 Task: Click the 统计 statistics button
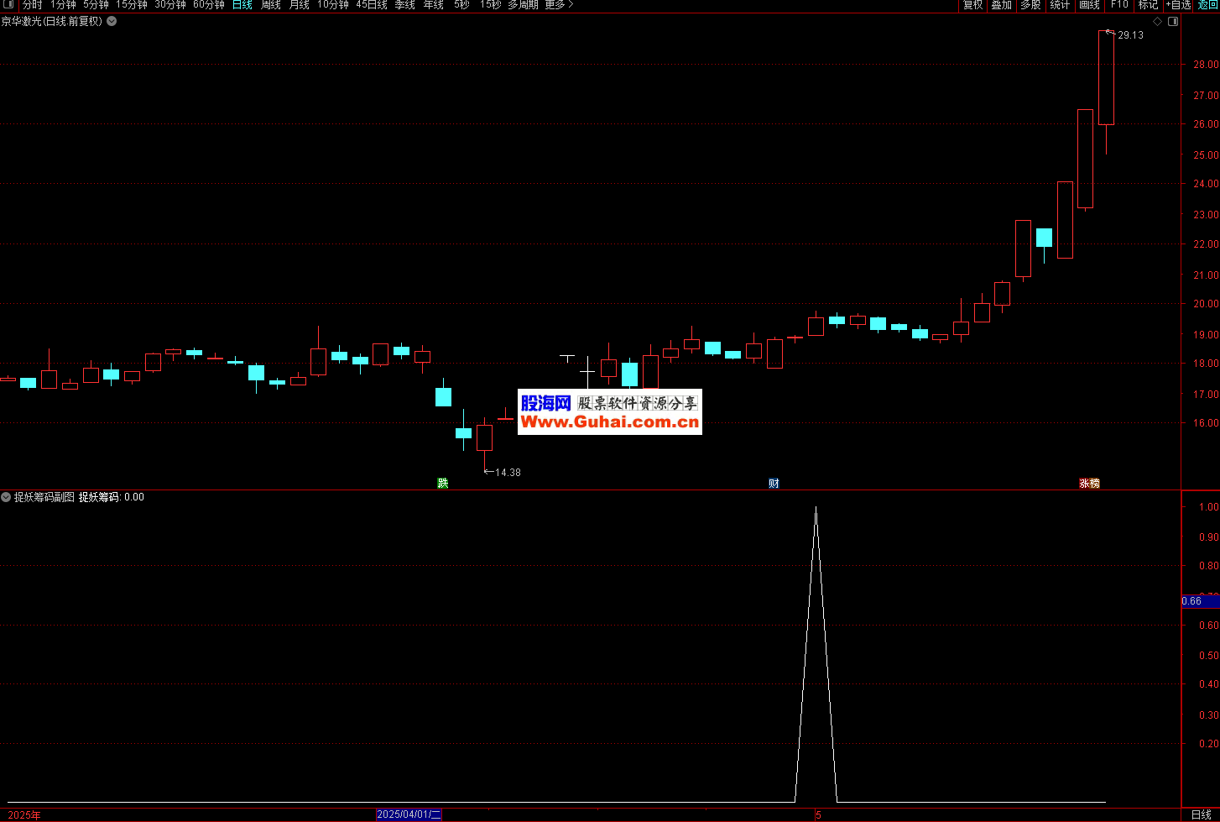point(1060,5)
